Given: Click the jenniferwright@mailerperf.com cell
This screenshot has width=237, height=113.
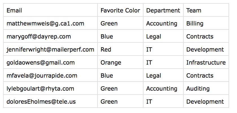Looking at the screenshot, I should (x=50, y=49).
